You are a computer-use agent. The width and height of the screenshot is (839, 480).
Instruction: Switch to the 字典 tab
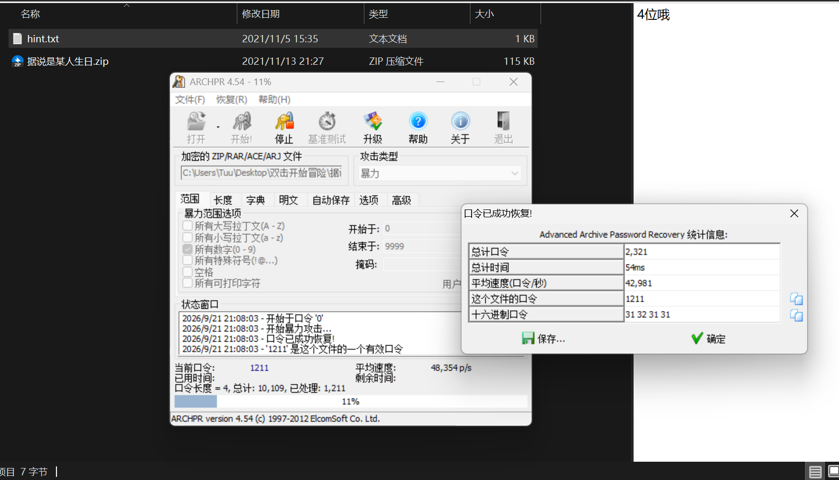(256, 200)
